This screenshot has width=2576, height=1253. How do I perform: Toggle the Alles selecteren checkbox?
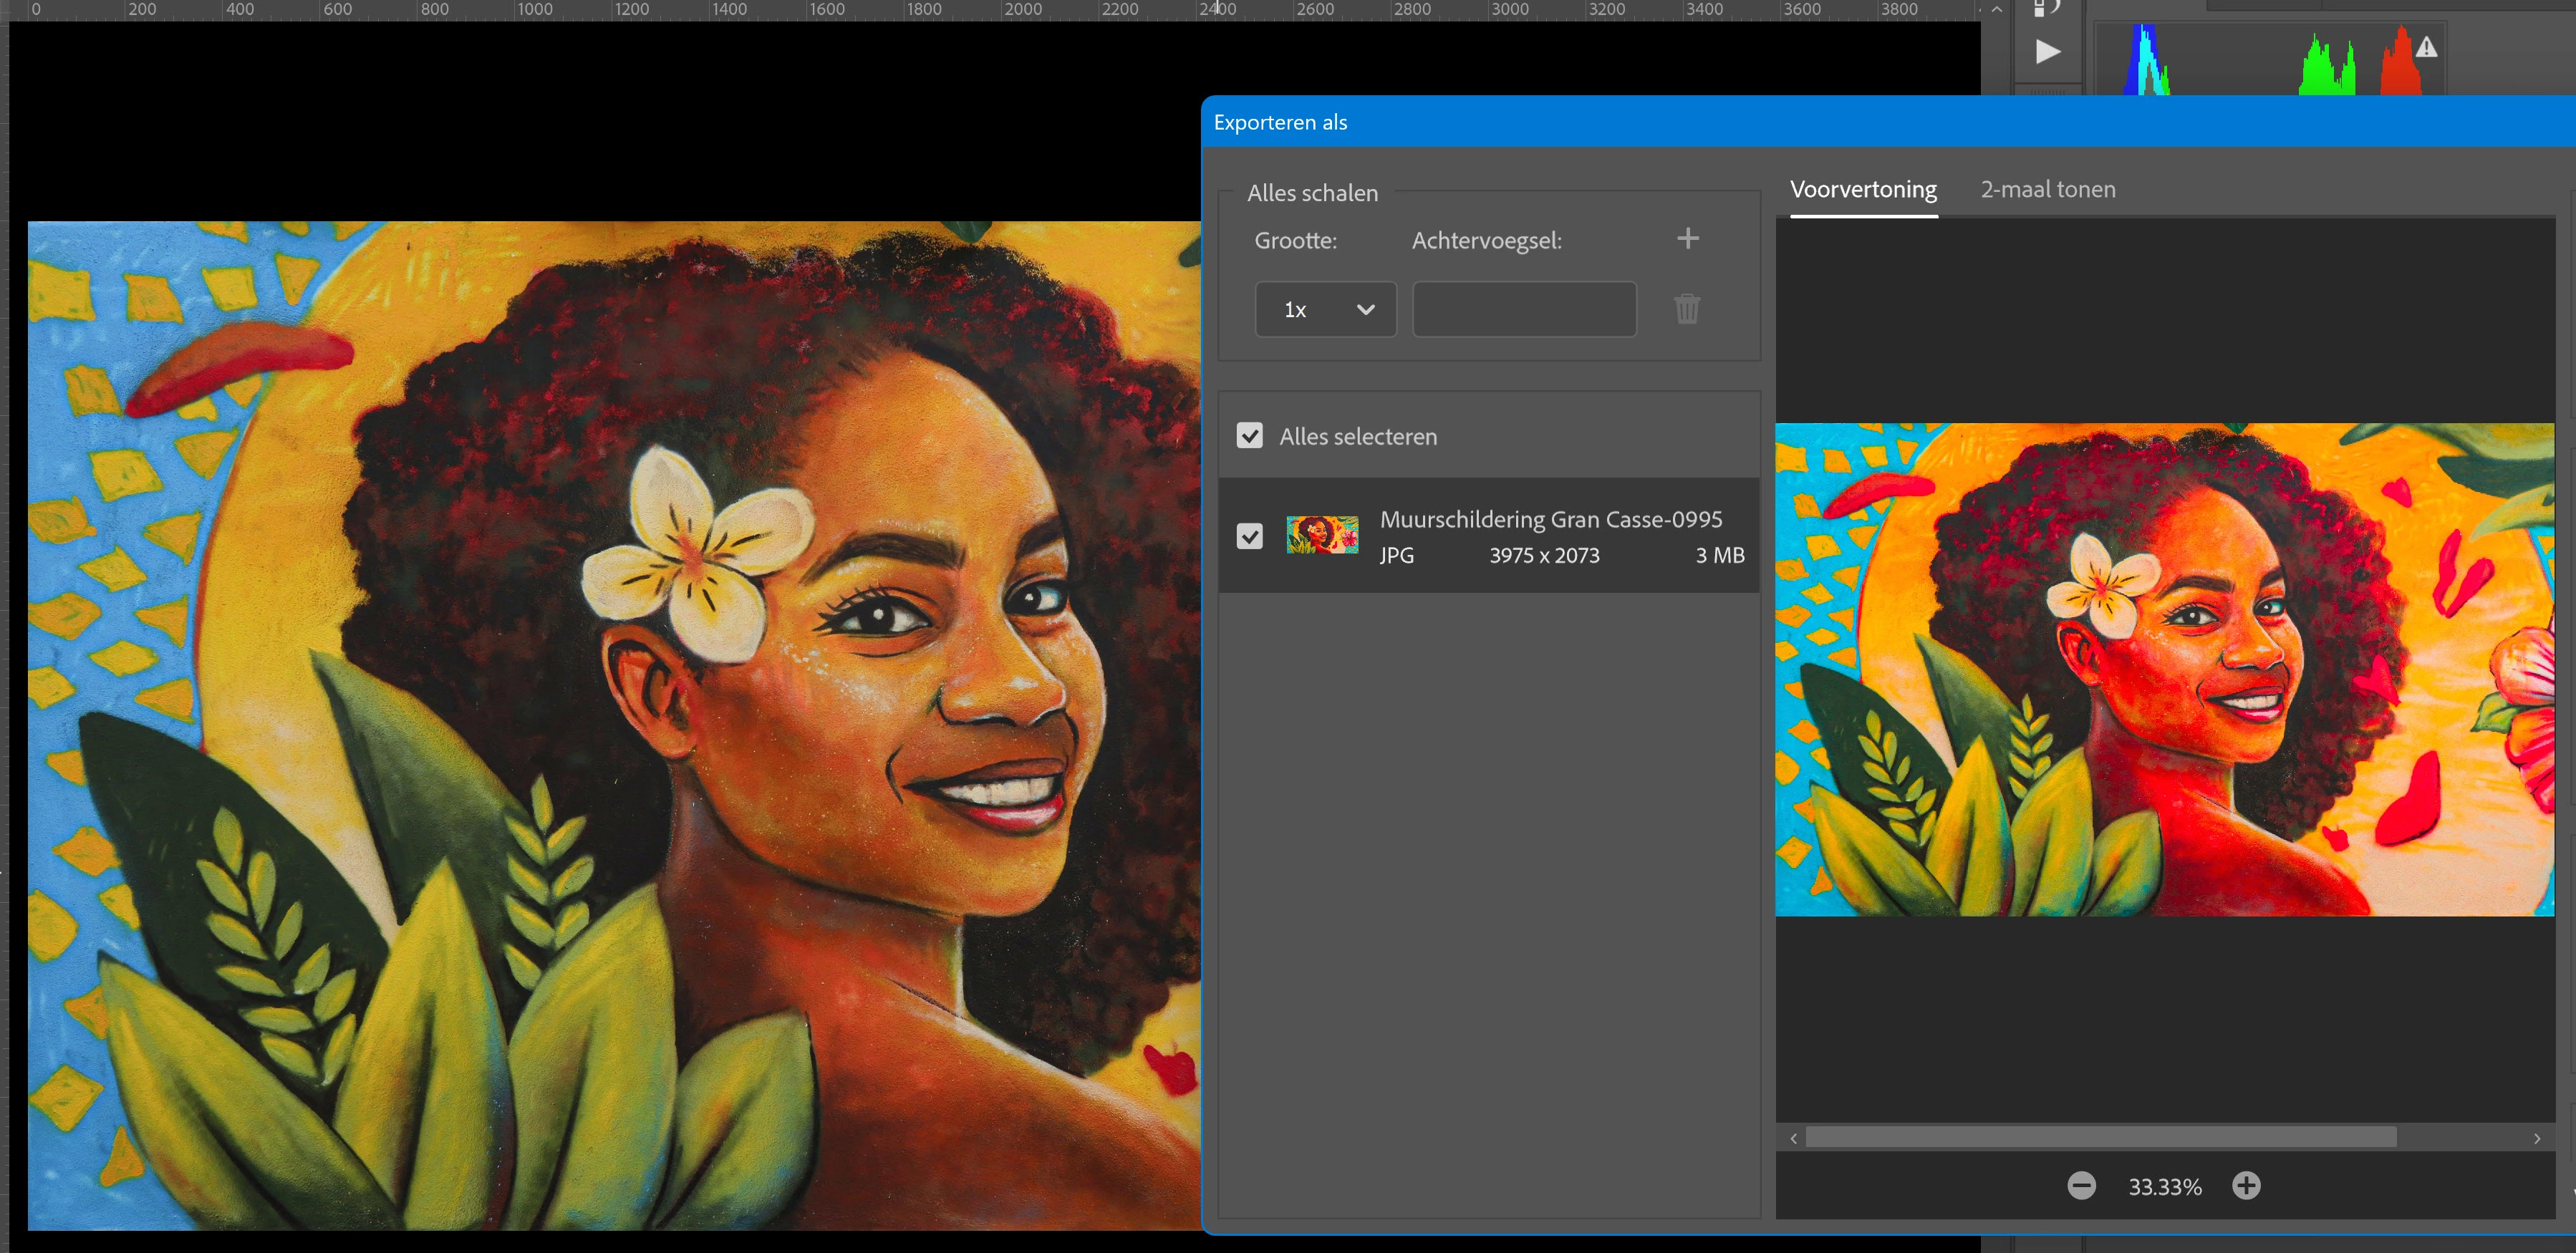1249,436
